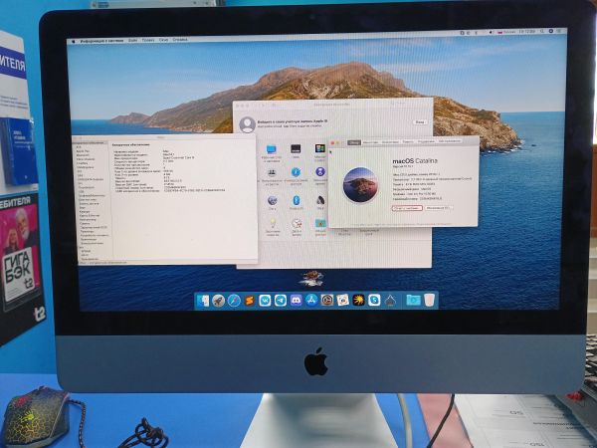Open the 'Правка' menu
This screenshot has height=448, width=597.
[x=148, y=40]
